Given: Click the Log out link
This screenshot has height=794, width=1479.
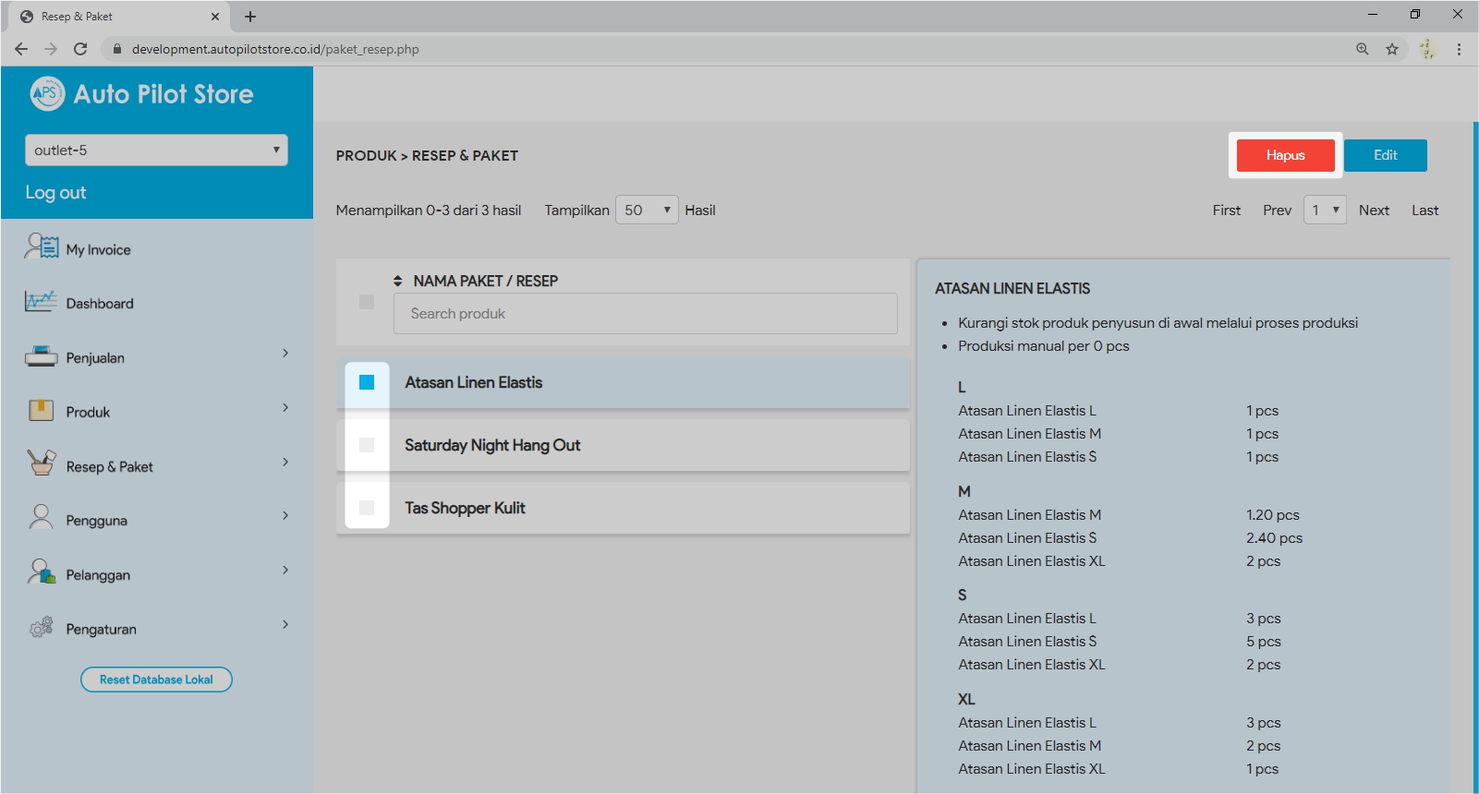Looking at the screenshot, I should point(55,193).
